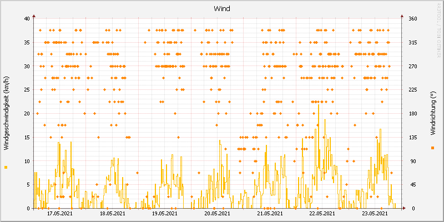Click the Windrichtung (°) axis label
The height and width of the screenshot is (222, 444).
pyautogui.click(x=432, y=113)
